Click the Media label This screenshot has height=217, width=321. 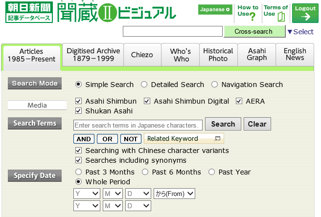tap(37, 105)
